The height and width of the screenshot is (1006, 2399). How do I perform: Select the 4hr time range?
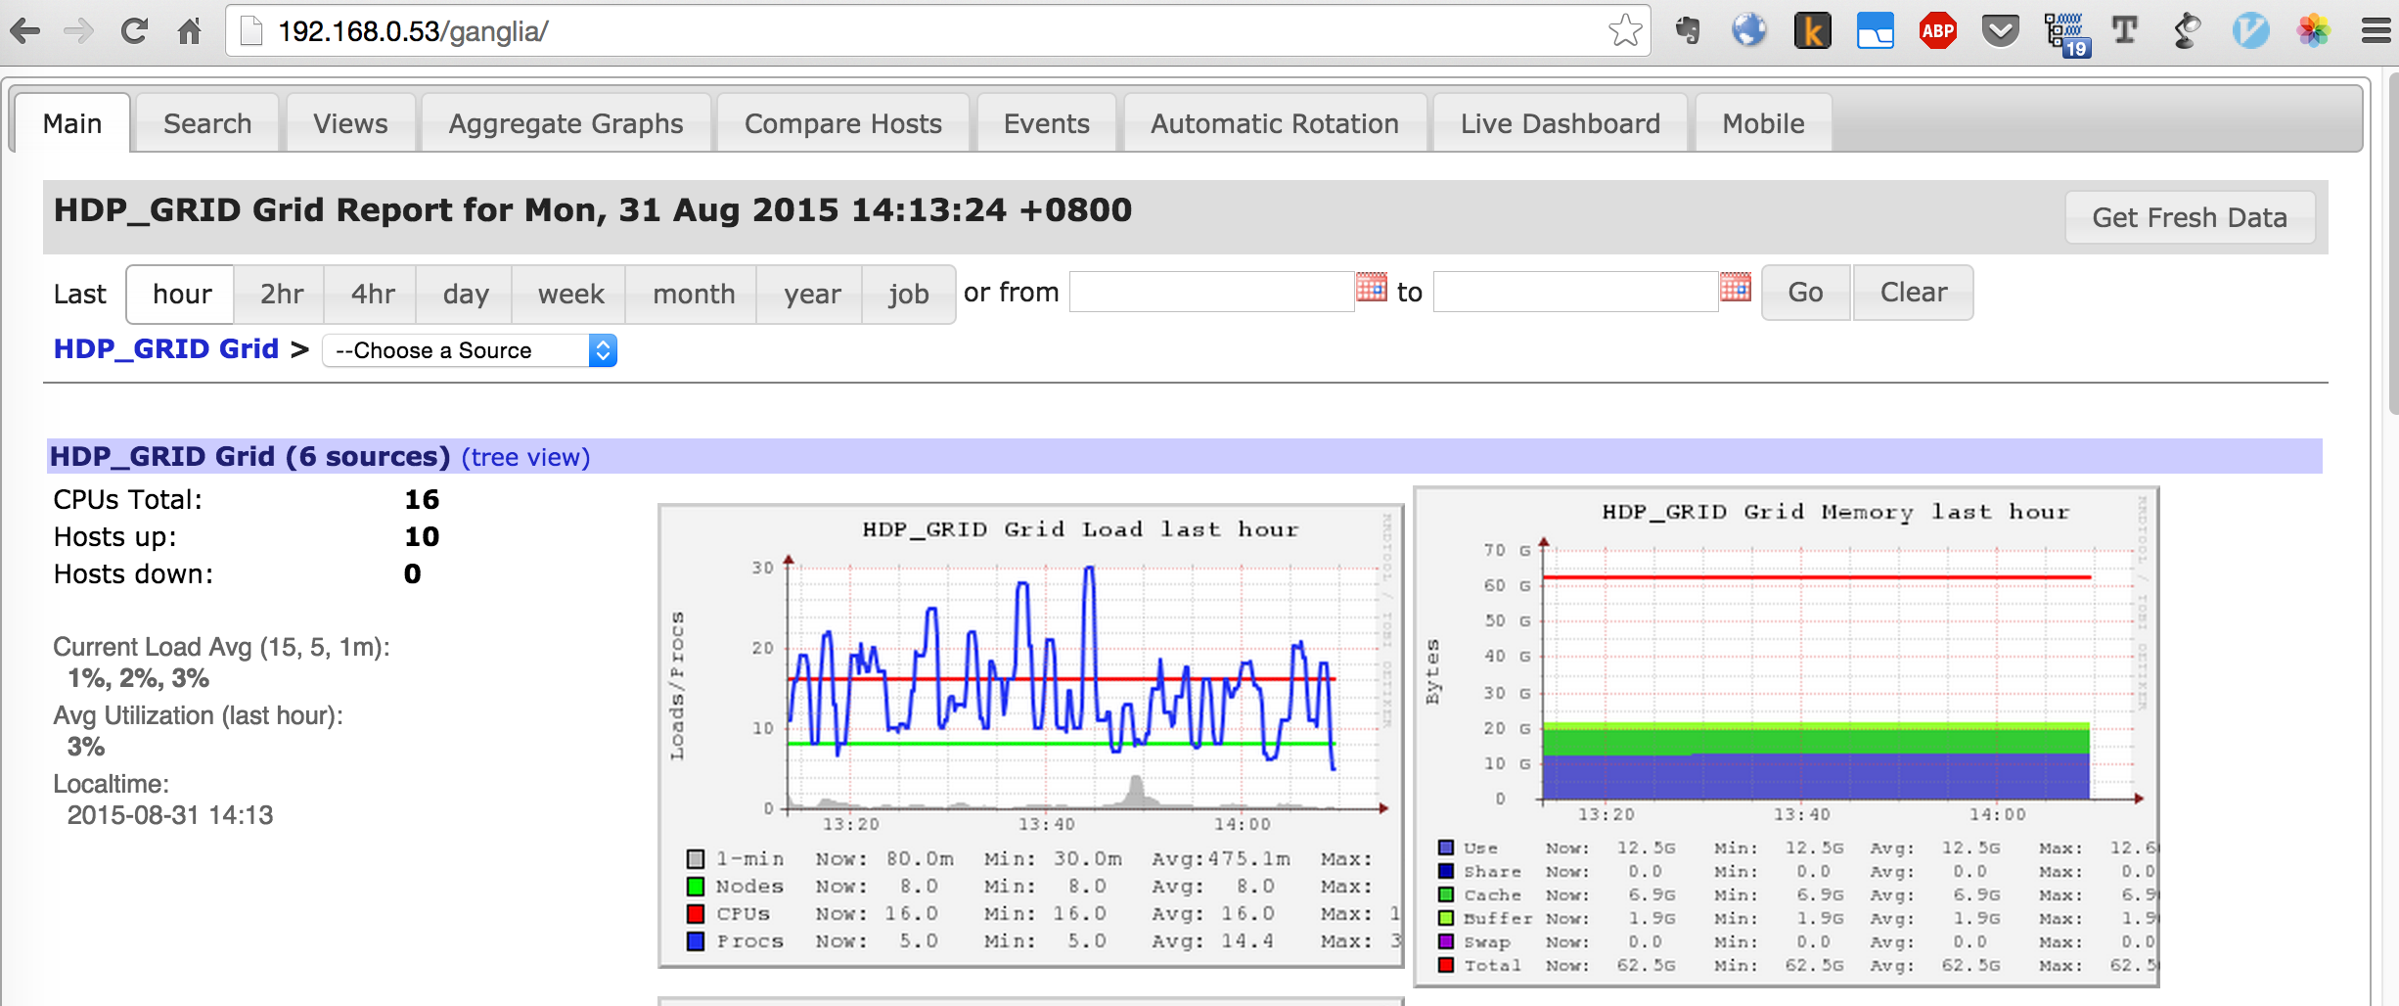[372, 294]
